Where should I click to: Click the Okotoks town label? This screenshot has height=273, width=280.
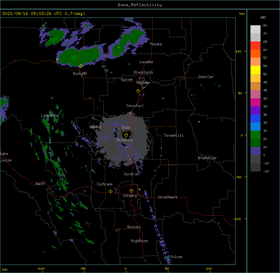point(134,227)
